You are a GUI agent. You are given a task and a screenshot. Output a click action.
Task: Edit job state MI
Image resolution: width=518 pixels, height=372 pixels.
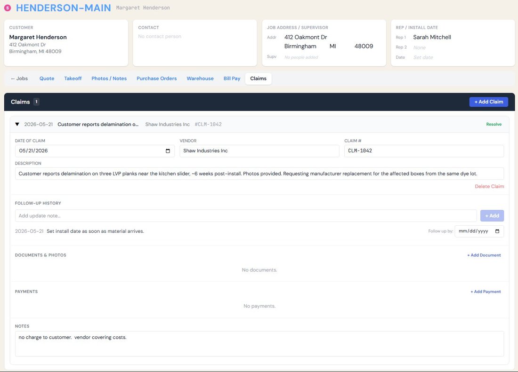332,46
